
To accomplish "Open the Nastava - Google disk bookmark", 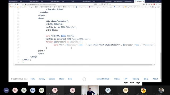I will (x=29, y=7).
